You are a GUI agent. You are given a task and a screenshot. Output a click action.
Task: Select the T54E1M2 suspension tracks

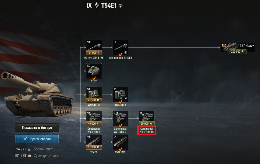tap(120, 142)
